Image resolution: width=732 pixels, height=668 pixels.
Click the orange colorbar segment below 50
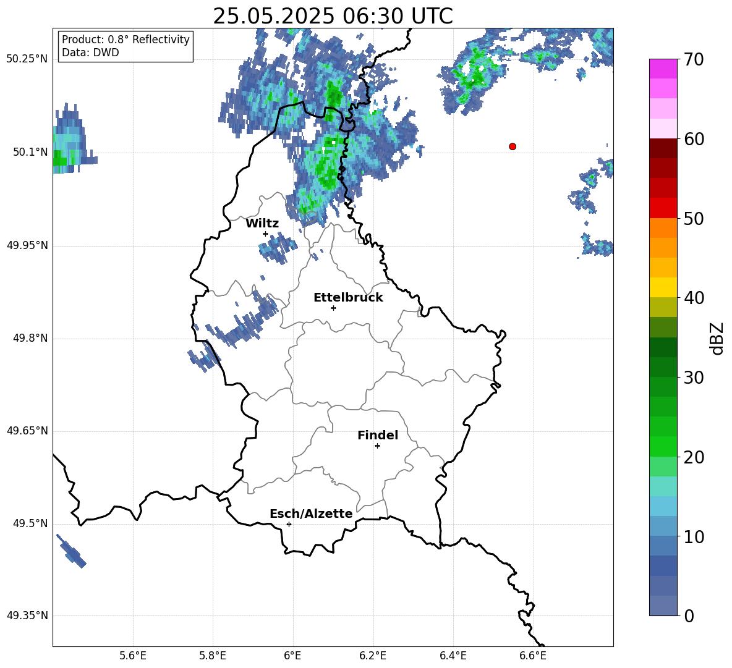pyautogui.click(x=663, y=228)
